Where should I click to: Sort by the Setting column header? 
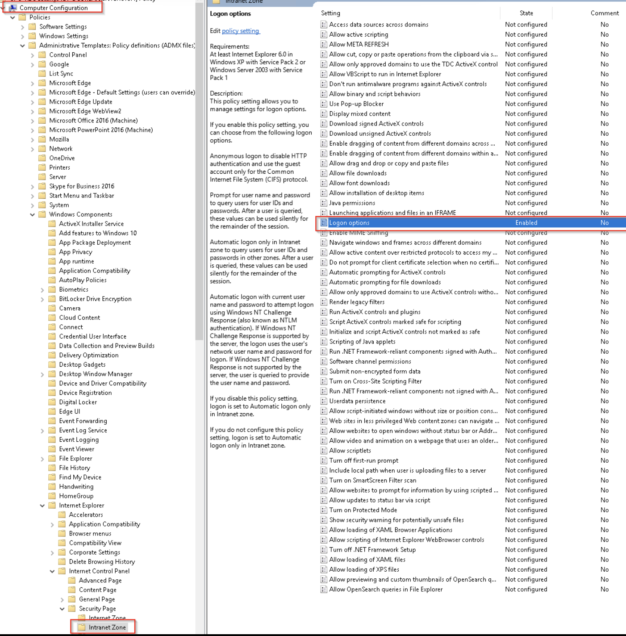(330, 13)
